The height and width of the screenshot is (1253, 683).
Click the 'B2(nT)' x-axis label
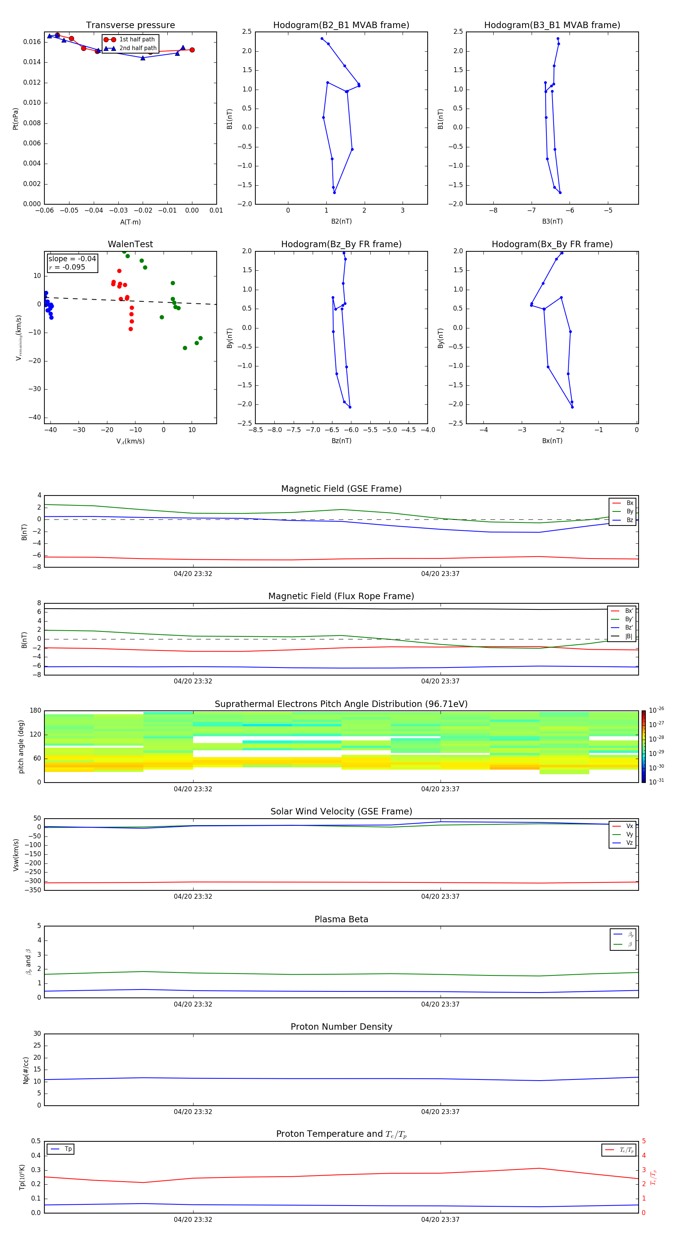point(341,221)
